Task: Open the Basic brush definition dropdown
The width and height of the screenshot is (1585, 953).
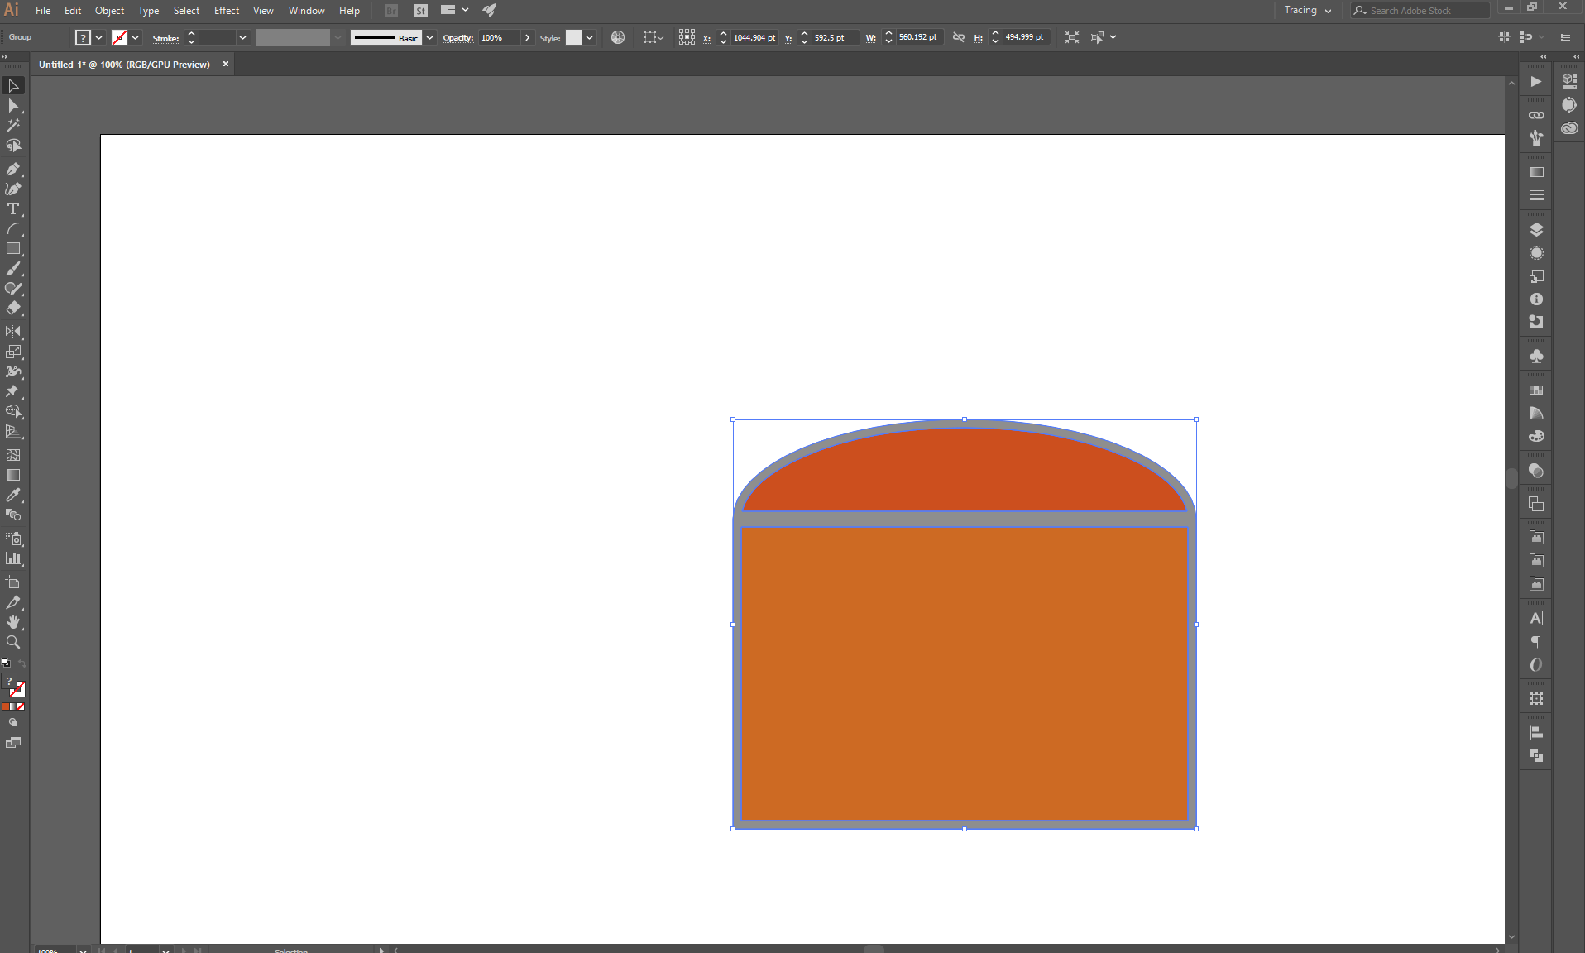Action: coord(429,37)
